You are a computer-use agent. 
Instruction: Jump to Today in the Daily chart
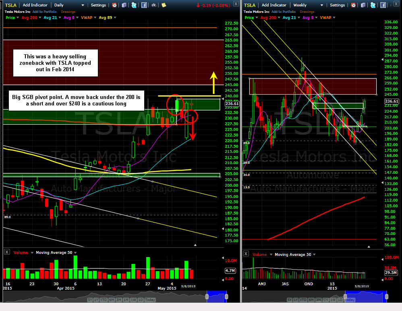pos(150,300)
